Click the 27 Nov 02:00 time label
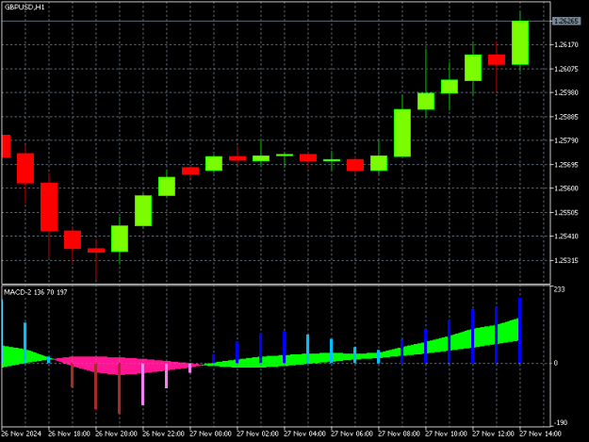Screen dimensions: 589x442 (x=257, y=434)
